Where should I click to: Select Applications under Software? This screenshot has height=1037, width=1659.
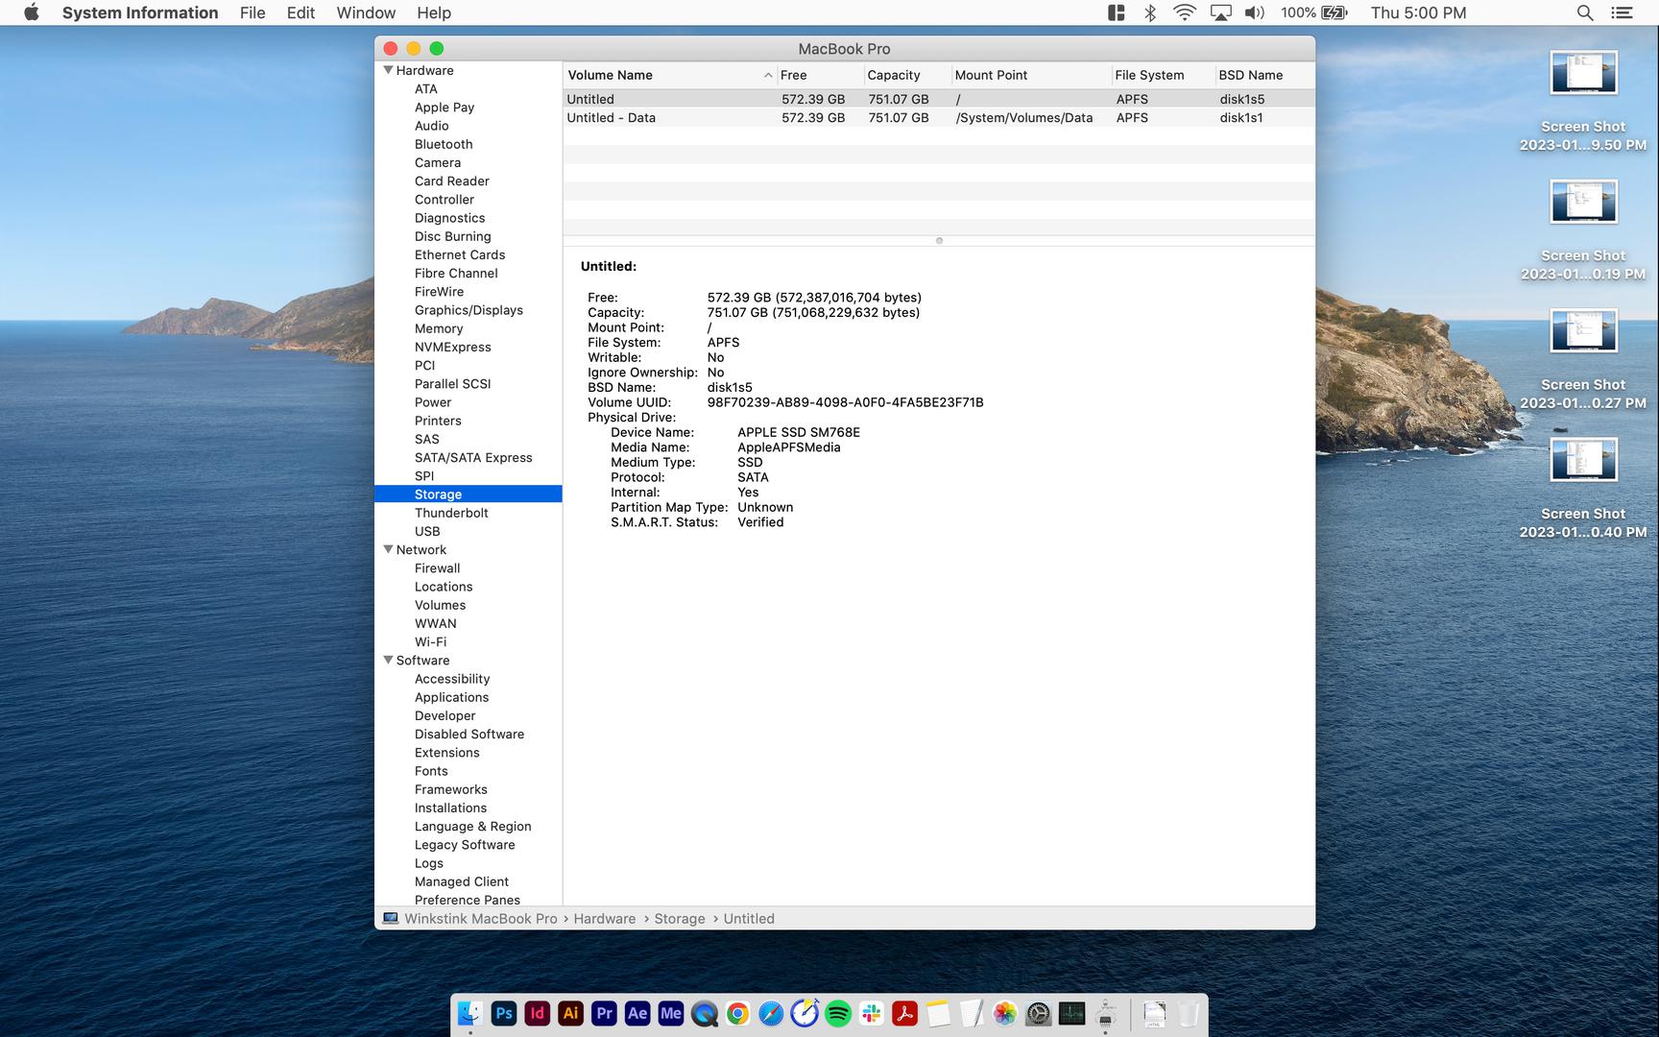point(451,697)
